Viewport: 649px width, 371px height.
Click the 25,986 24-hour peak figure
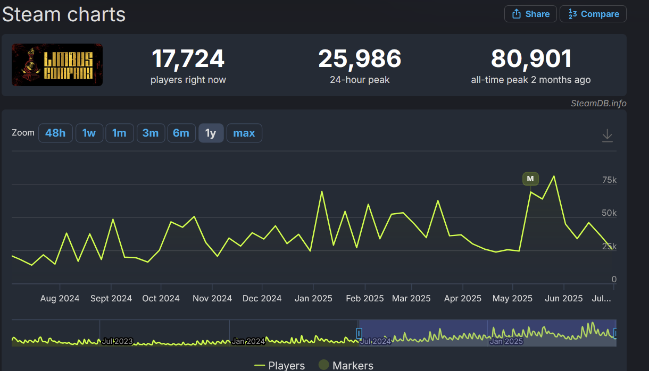coord(360,58)
